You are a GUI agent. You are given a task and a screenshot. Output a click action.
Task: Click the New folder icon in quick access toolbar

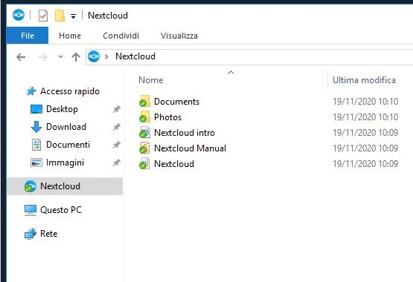point(60,16)
